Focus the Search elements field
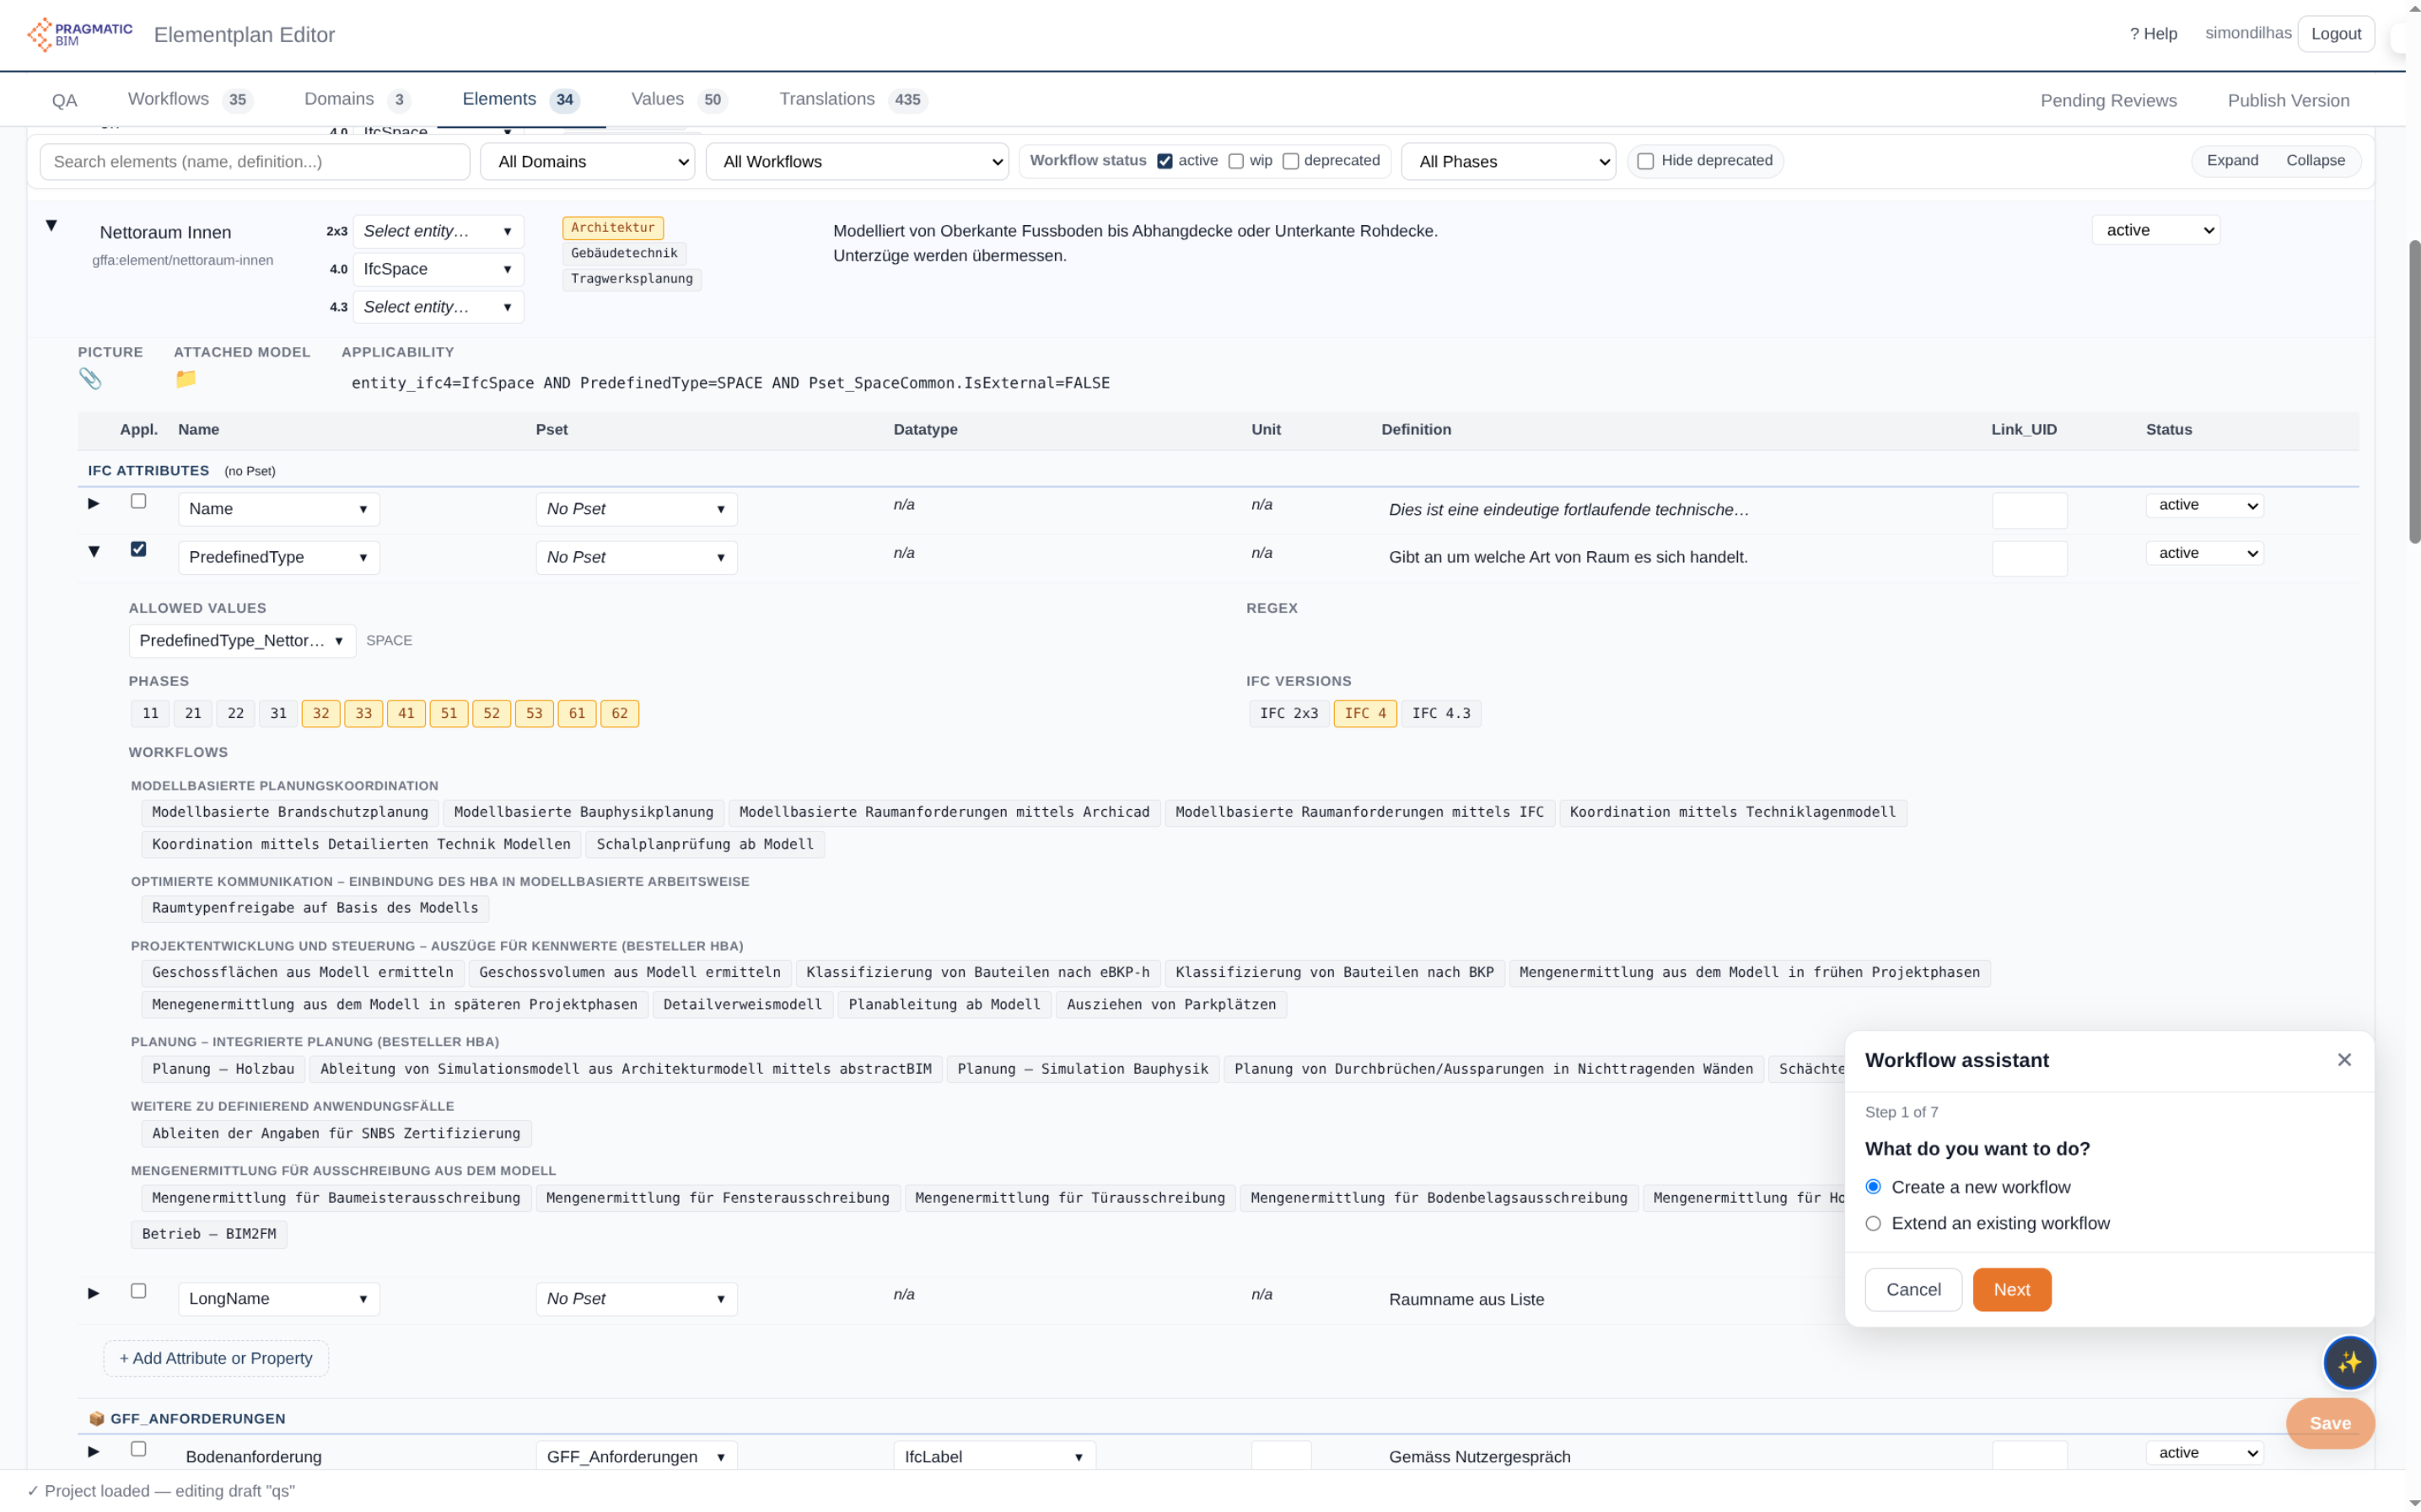This screenshot has height=1512, width=2421. 254,162
